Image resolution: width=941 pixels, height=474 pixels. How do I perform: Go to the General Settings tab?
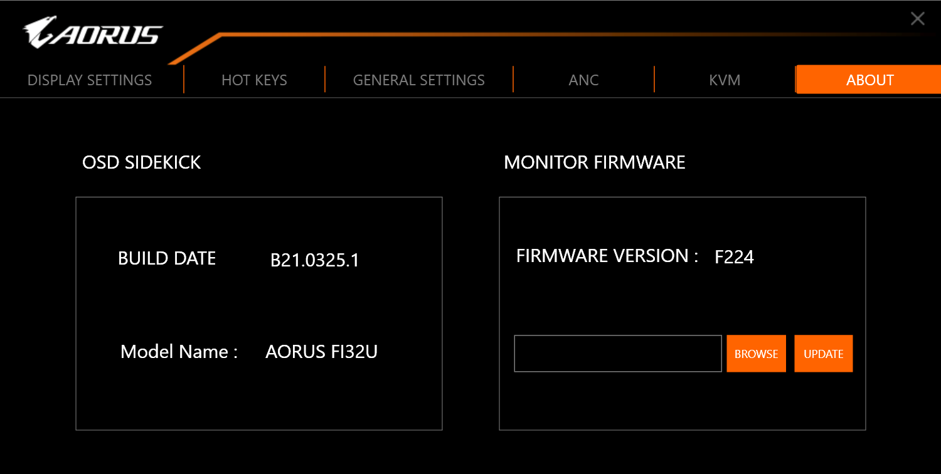coord(418,80)
